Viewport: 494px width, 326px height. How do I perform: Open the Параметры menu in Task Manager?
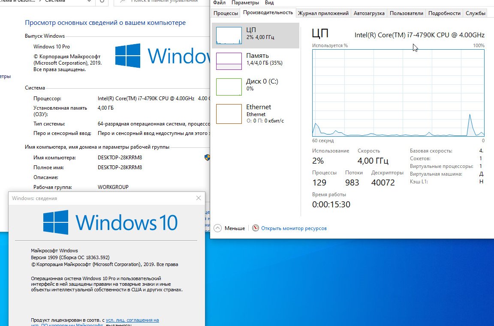click(245, 3)
